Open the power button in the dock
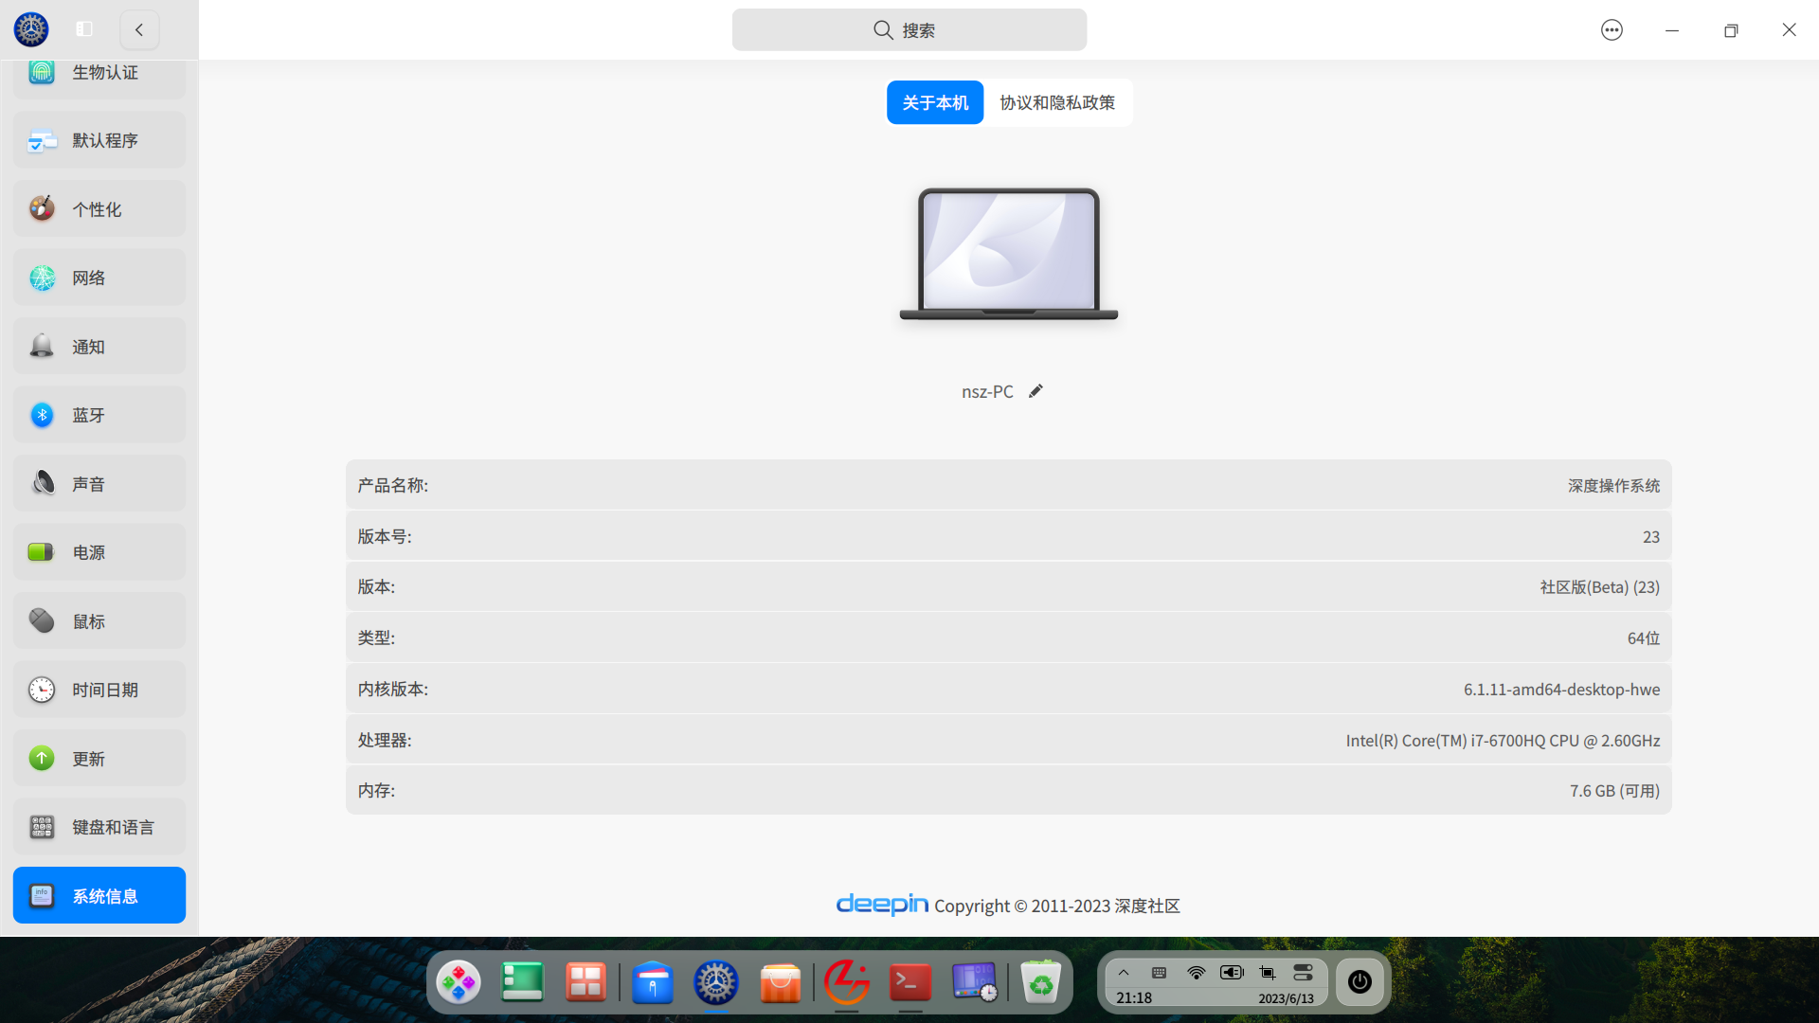 [1360, 981]
